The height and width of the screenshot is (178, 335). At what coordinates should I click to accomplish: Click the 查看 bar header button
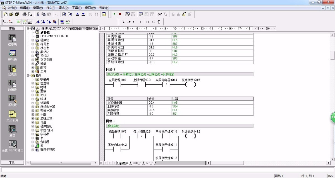coord(12,29)
